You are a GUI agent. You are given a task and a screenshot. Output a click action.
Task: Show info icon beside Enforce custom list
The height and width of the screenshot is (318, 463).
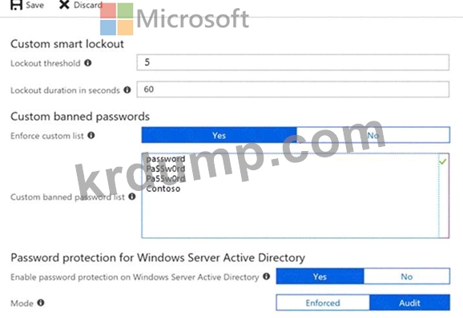[91, 136]
